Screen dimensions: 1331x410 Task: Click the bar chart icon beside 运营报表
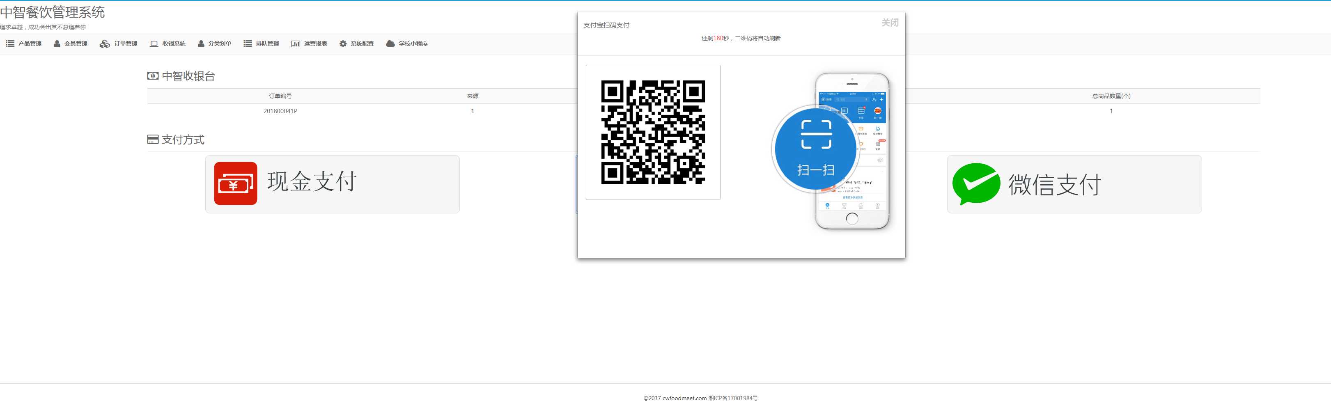[x=296, y=44]
